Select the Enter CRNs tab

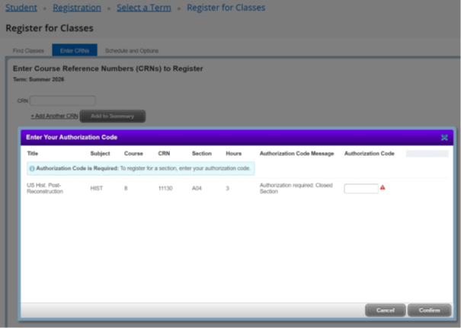[75, 50]
